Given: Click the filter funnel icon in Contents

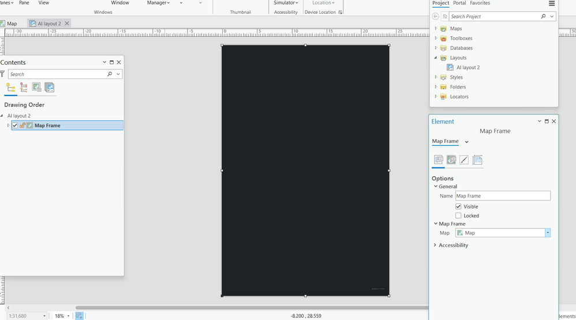Looking at the screenshot, I should (x=2, y=74).
